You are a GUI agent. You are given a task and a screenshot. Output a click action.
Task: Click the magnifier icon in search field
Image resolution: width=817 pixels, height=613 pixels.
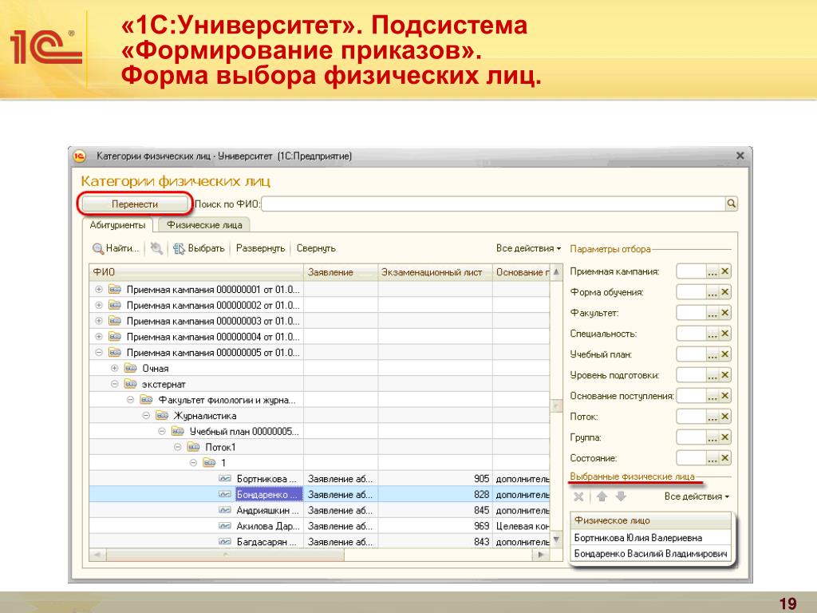pos(732,204)
